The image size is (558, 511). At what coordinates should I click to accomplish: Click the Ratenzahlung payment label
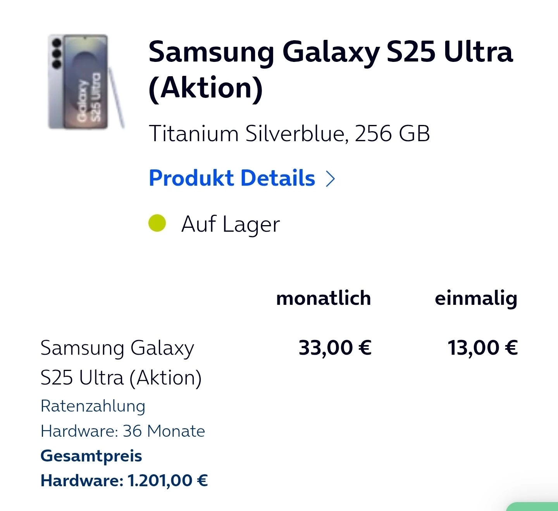93,406
